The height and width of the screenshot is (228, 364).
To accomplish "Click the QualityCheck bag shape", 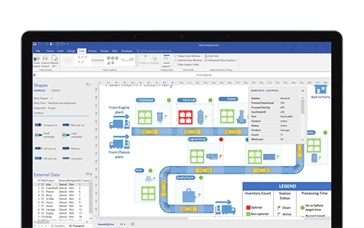I will tap(189, 195).
